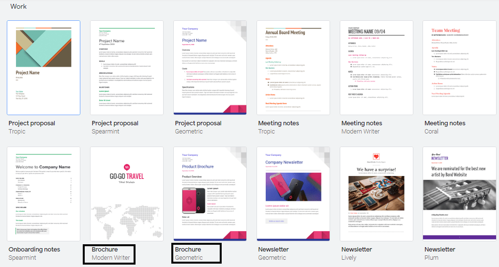The height and width of the screenshot is (267, 499).
Task: Open the Annual Board Meeting notes Tropic template
Action: 293,68
